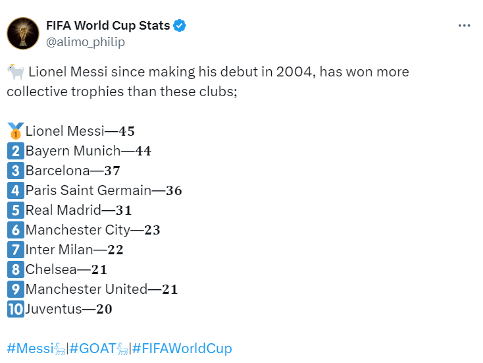Click the number 7 emoji beside Inter Milan

pyautogui.click(x=15, y=250)
